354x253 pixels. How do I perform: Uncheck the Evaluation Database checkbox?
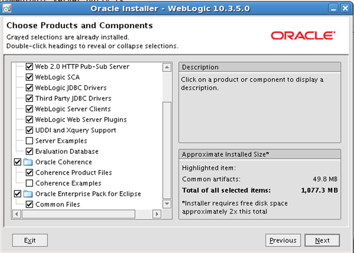(29, 151)
